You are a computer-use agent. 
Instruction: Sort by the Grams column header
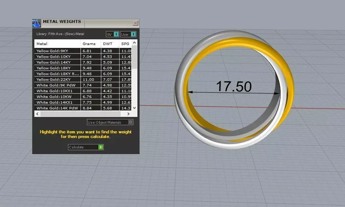[91, 44]
